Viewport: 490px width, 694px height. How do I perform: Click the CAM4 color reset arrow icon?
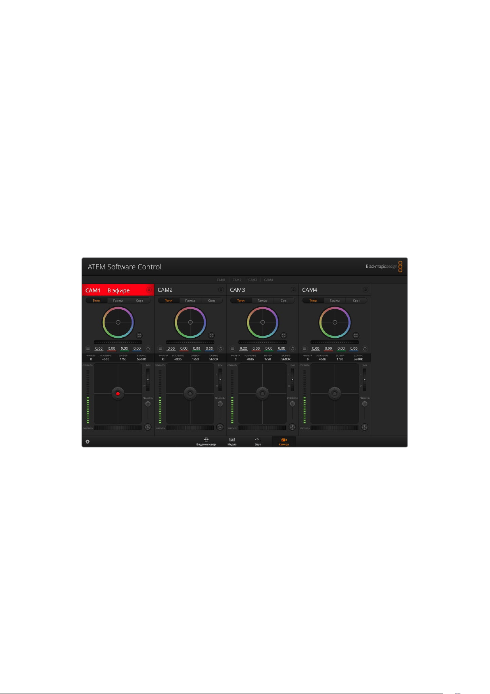click(x=365, y=349)
